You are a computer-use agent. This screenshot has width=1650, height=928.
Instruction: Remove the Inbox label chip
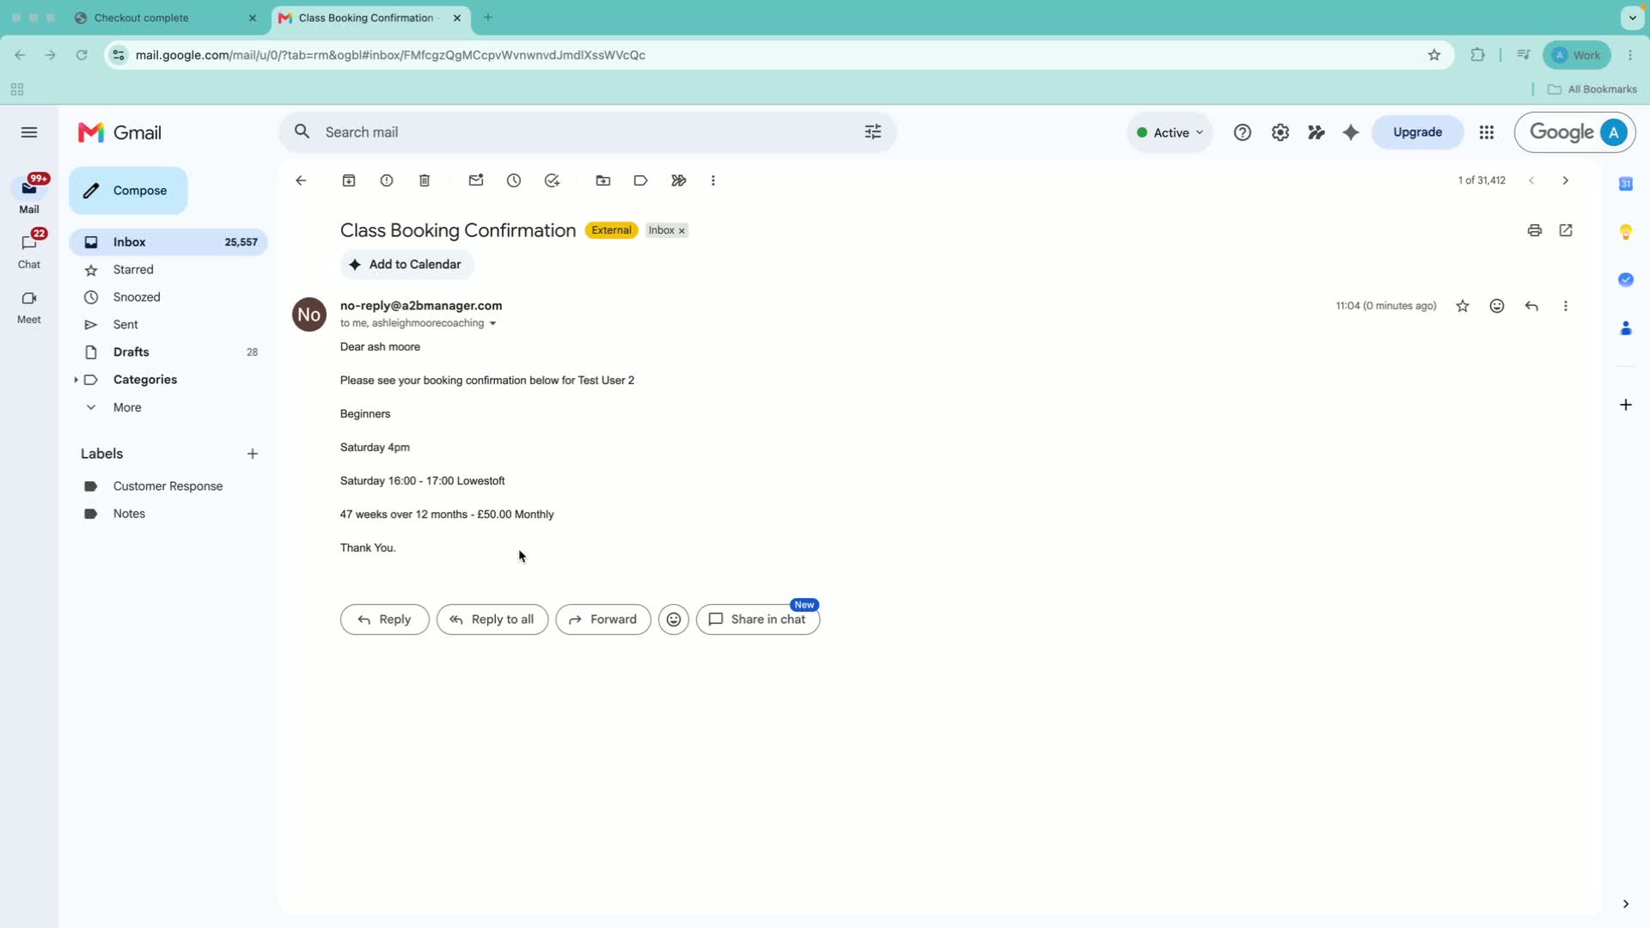pos(681,231)
